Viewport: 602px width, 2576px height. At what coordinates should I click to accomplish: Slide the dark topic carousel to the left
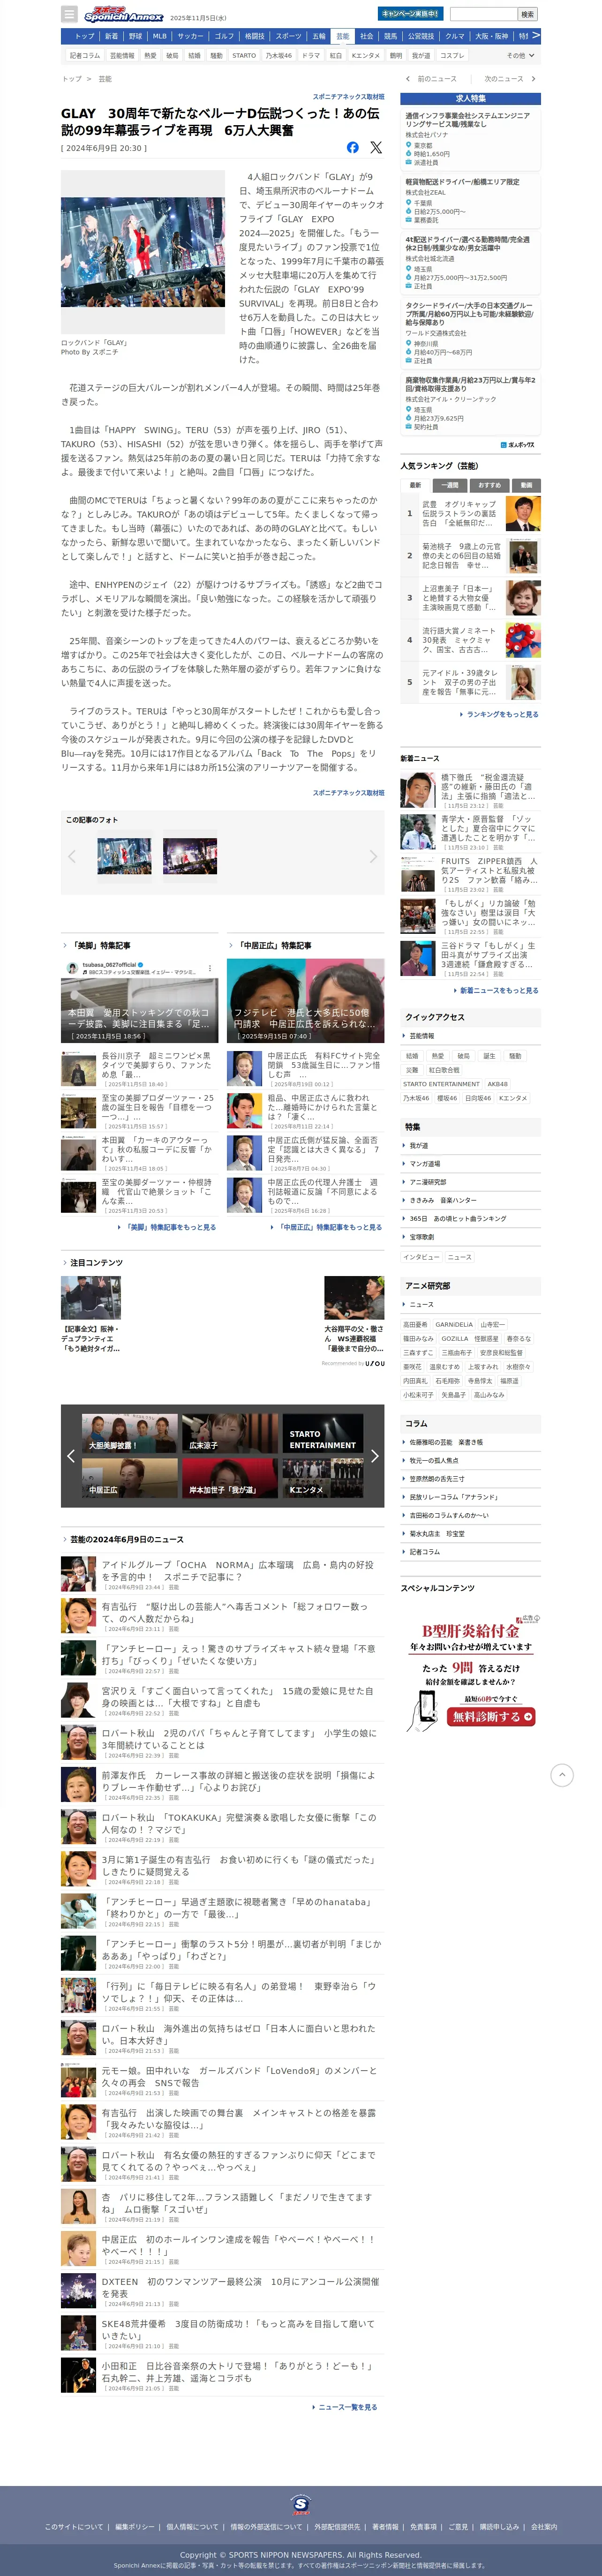(70, 1456)
